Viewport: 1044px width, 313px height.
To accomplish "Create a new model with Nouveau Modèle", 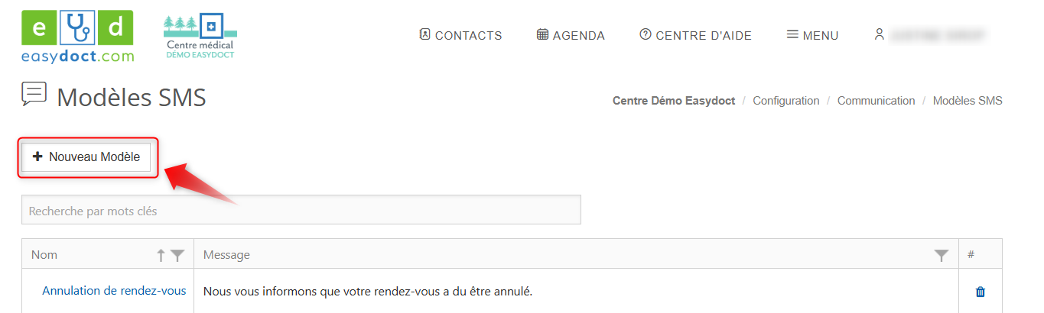I will pyautogui.click(x=86, y=157).
